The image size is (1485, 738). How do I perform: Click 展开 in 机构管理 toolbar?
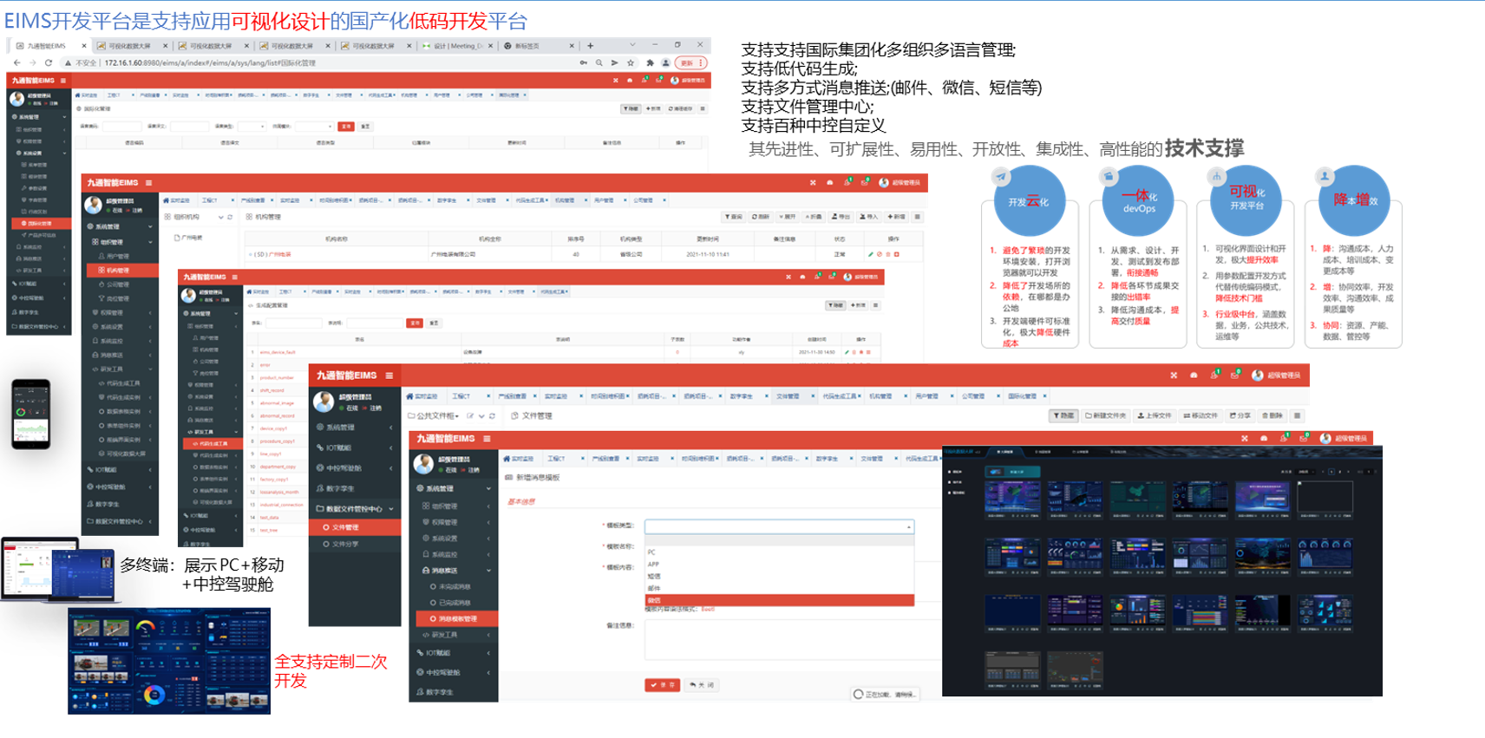(787, 217)
